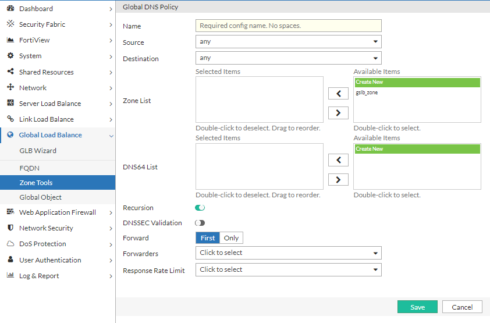Click the FortiView chart icon
Screen dimensions: 490x323
(x=10, y=40)
